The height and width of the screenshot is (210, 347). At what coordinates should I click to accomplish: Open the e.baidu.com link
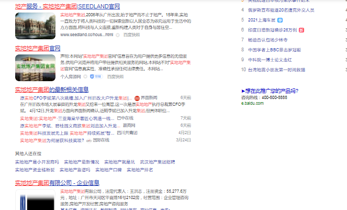click(x=252, y=103)
